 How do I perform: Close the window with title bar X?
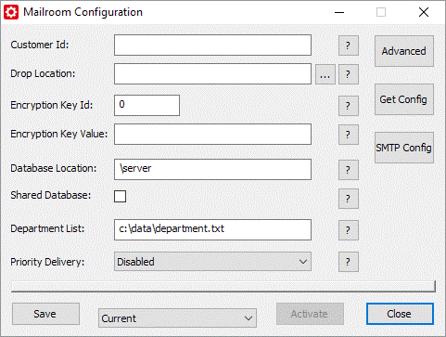(424, 12)
